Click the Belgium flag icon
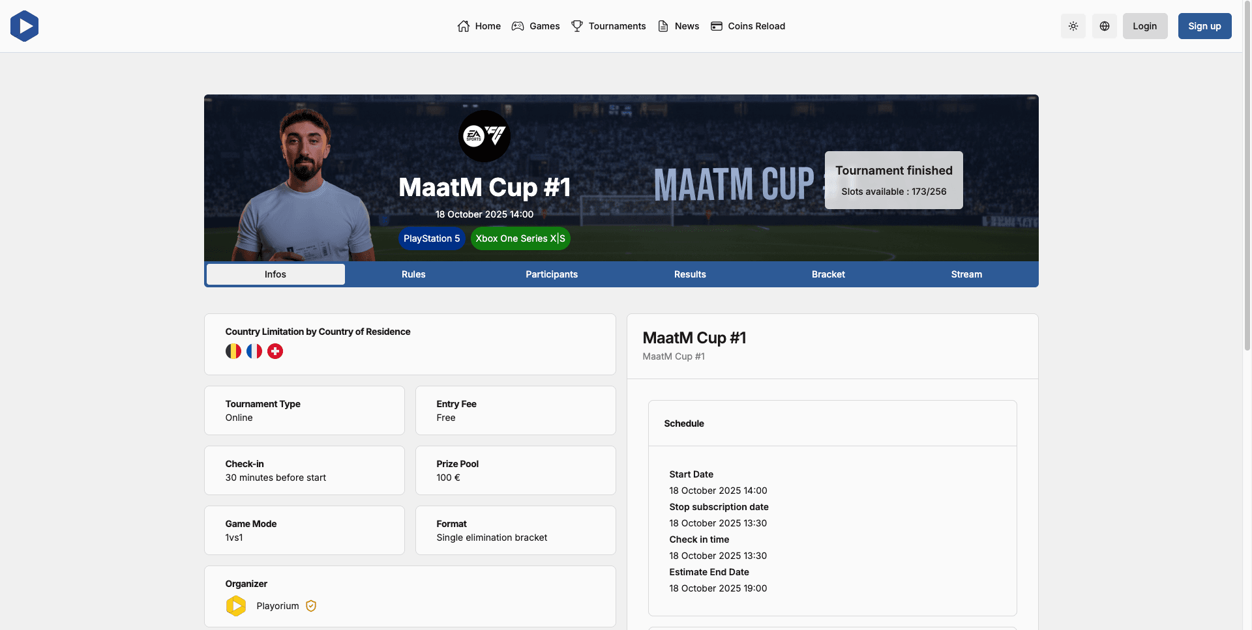 [x=233, y=351]
